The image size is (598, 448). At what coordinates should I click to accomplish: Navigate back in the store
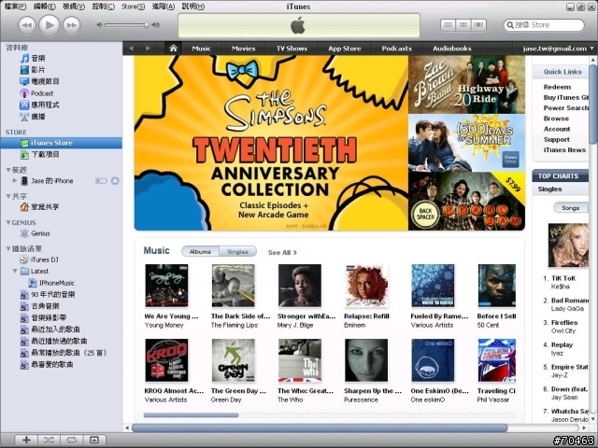[x=131, y=49]
